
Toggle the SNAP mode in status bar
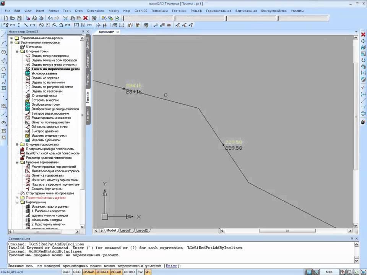pos(67,272)
